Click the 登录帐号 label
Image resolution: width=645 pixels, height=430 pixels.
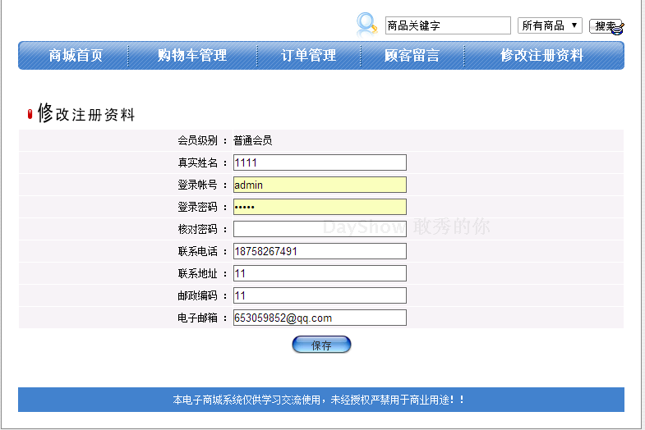pos(197,185)
